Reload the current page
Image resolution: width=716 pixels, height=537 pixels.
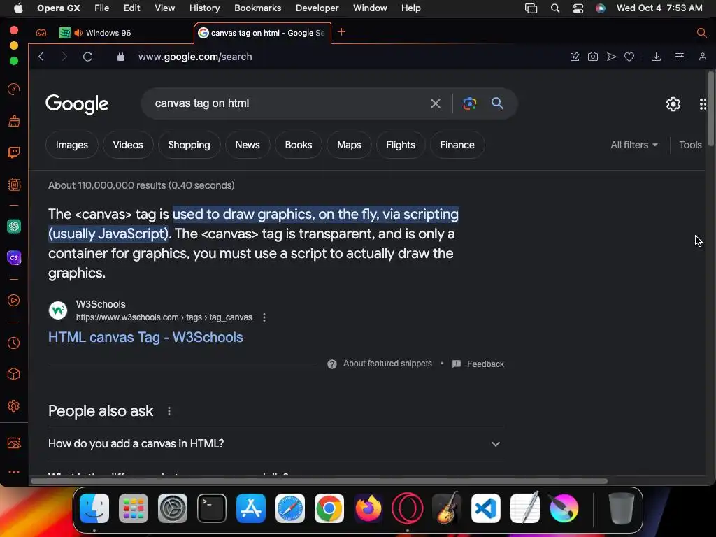[87, 57]
